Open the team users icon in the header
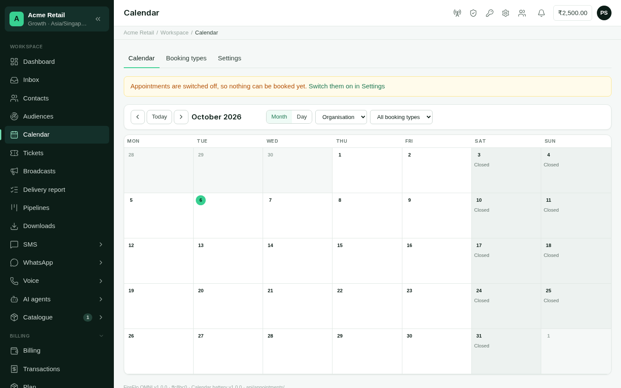 click(522, 13)
